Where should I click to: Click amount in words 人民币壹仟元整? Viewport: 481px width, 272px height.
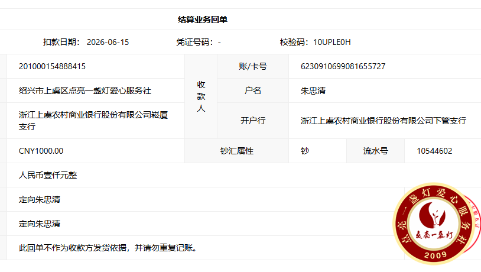coord(48,175)
